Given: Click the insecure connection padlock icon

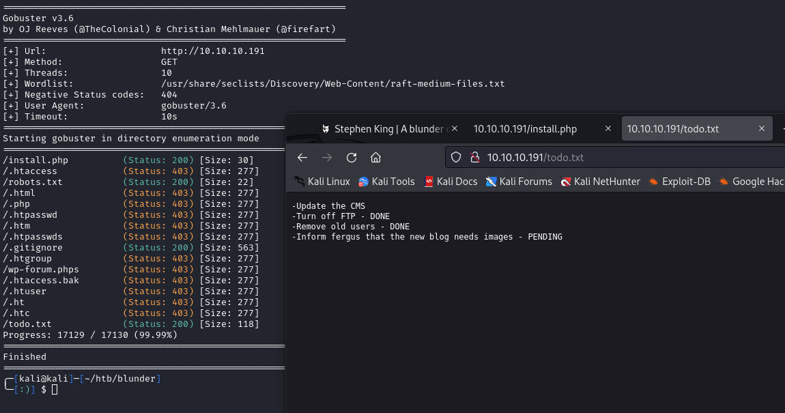Looking at the screenshot, I should (475, 158).
